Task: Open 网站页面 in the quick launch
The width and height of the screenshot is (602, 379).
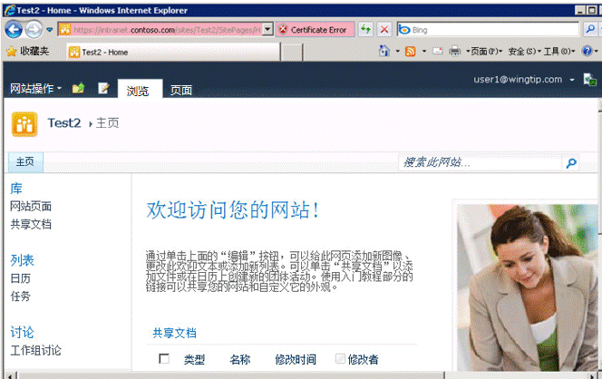Action: tap(31, 206)
